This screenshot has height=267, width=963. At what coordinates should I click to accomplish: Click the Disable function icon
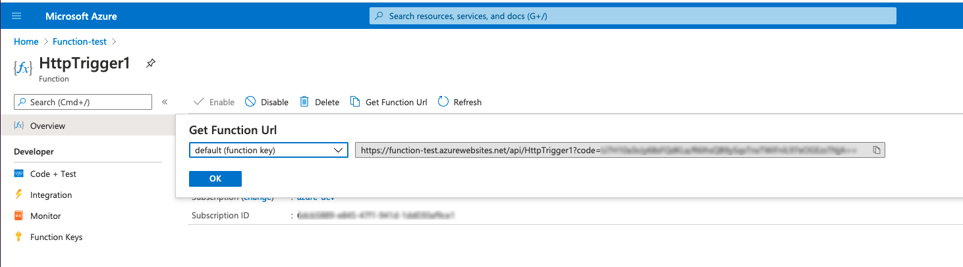250,102
